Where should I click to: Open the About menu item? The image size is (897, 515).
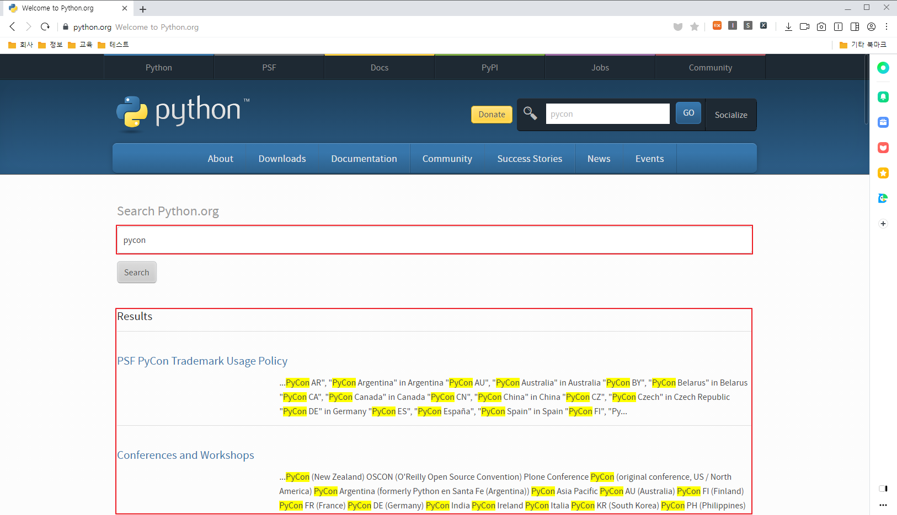(x=220, y=159)
